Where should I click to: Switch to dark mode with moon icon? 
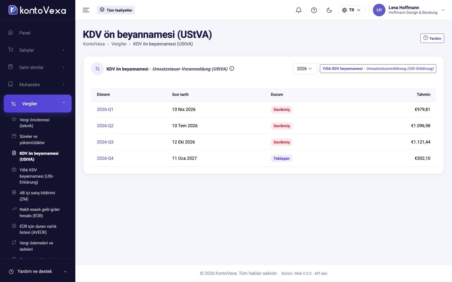(x=329, y=10)
